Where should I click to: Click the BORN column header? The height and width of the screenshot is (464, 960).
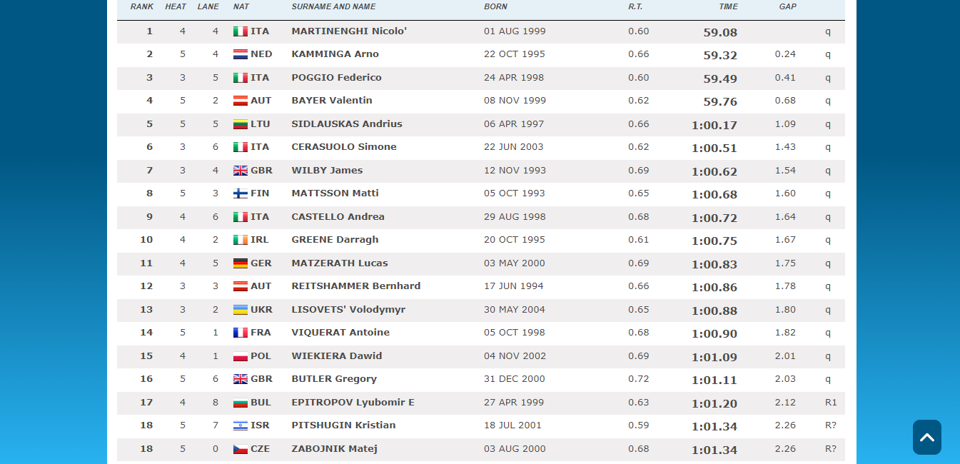coord(495,6)
